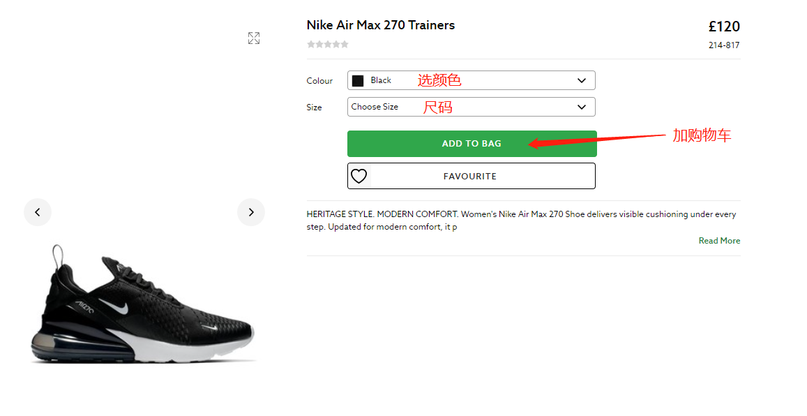Click the black colour swatch square
Screen dimensions: 807x416
pos(358,80)
